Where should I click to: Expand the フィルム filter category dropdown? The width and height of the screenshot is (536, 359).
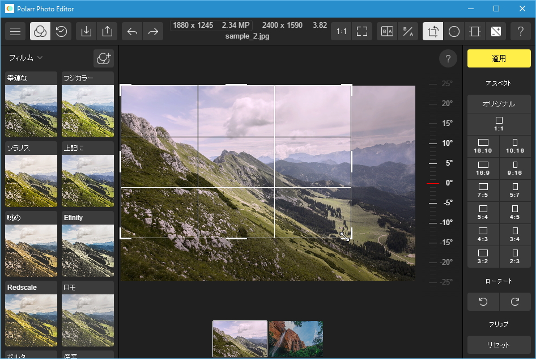pos(25,58)
